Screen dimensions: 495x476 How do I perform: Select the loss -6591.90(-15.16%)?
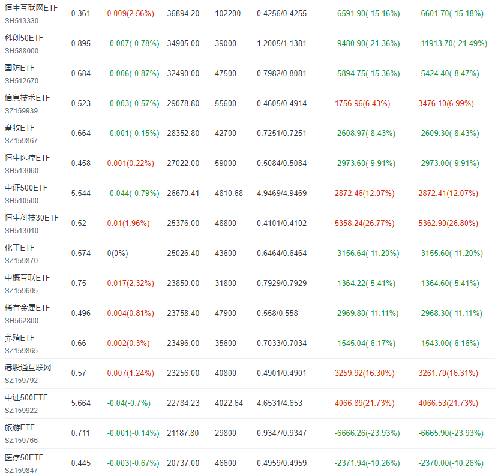pos(367,14)
